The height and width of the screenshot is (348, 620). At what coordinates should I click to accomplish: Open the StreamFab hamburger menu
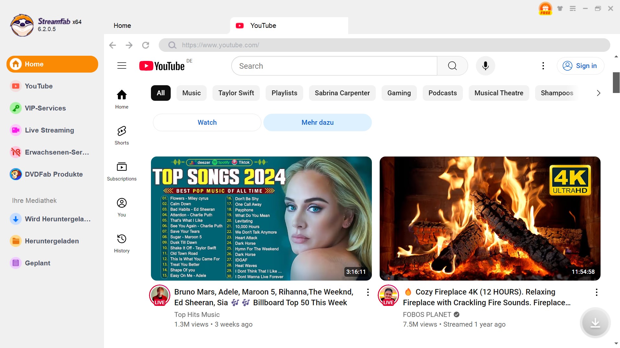573,8
